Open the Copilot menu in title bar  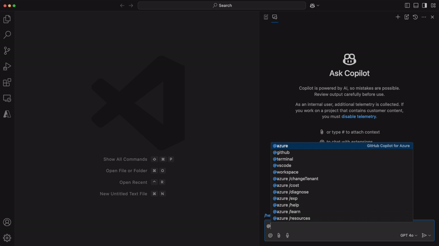(314, 5)
